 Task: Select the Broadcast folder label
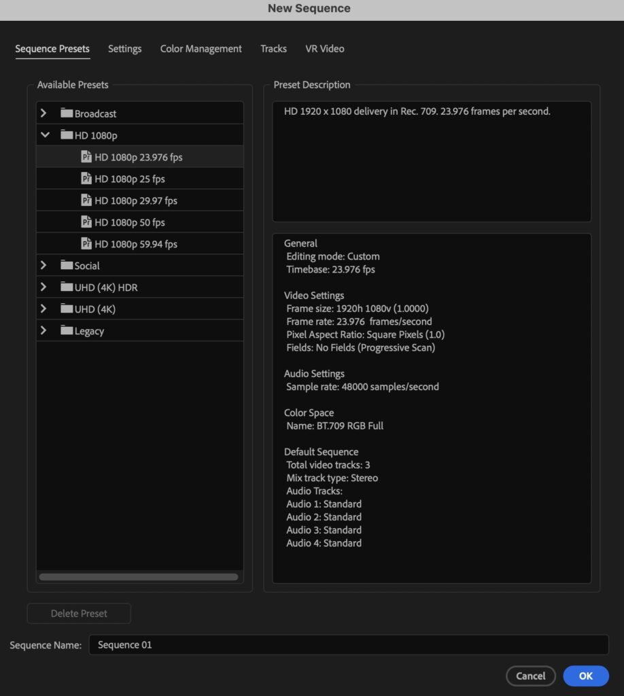(x=95, y=114)
